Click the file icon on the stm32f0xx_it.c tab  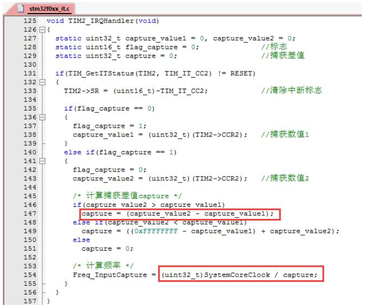pyautogui.click(x=21, y=9)
